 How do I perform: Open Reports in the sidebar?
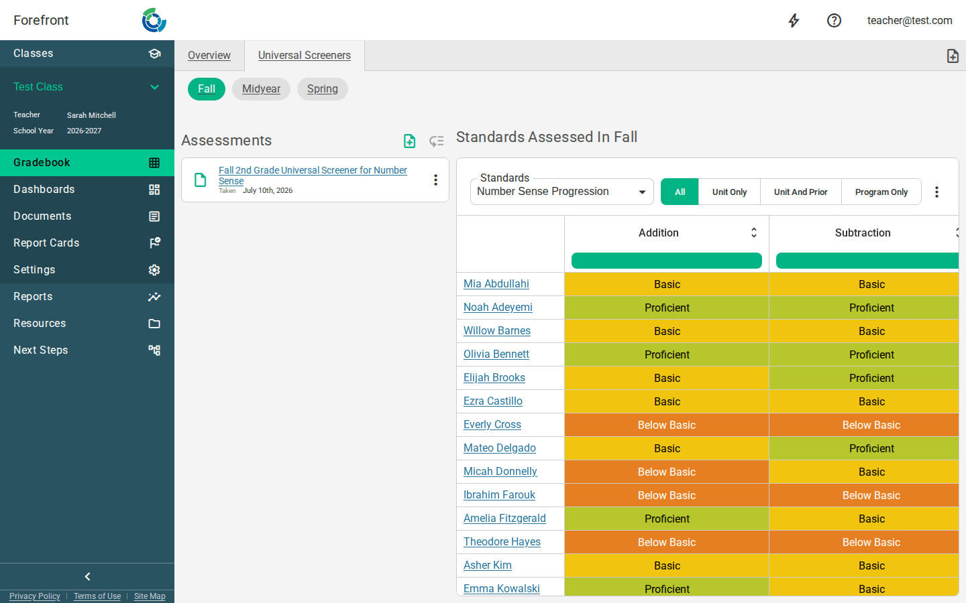coord(87,297)
